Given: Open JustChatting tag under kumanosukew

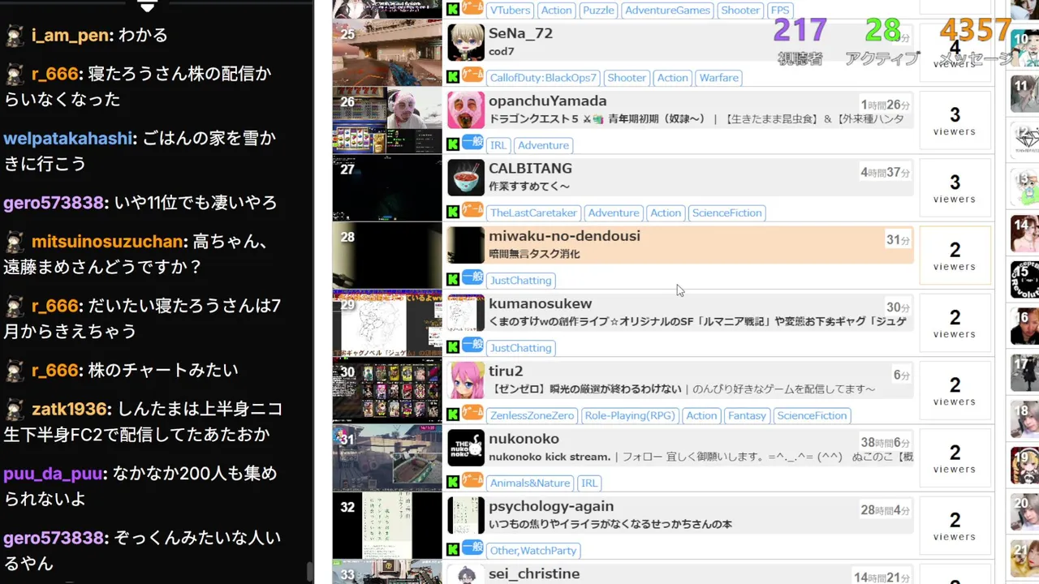Looking at the screenshot, I should 520,347.
